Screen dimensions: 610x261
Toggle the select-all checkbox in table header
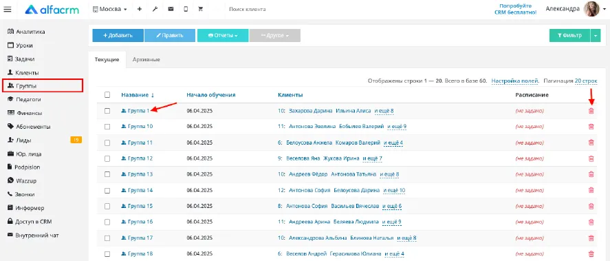[x=107, y=94]
